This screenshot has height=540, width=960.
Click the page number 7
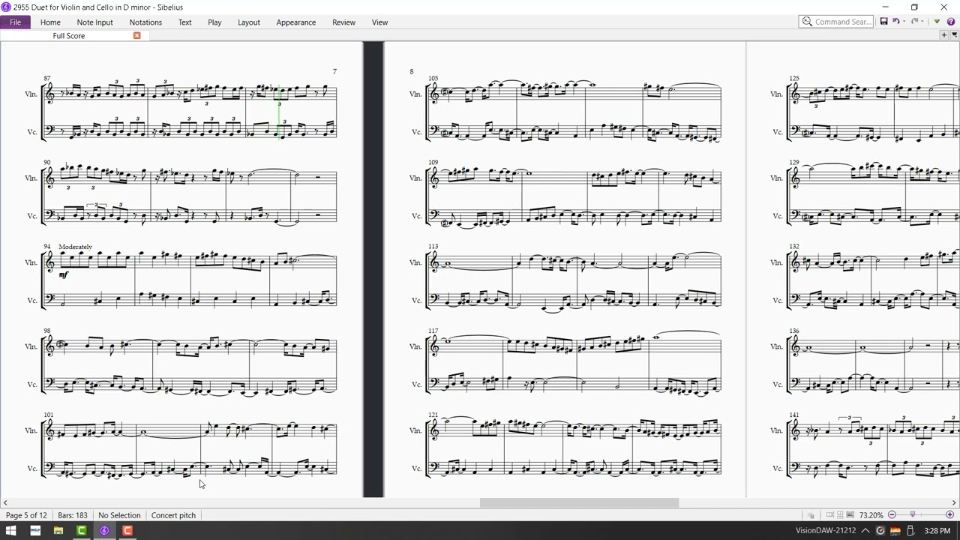pos(334,71)
